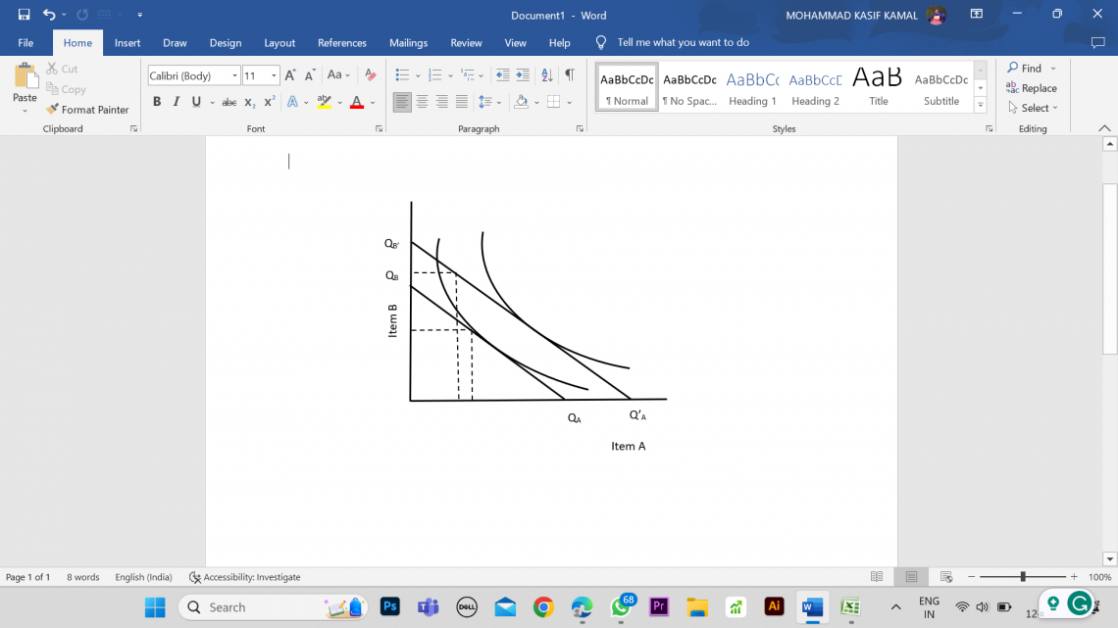1118x628 pixels.
Task: Toggle text highlight color on selection
Action: 324,101
